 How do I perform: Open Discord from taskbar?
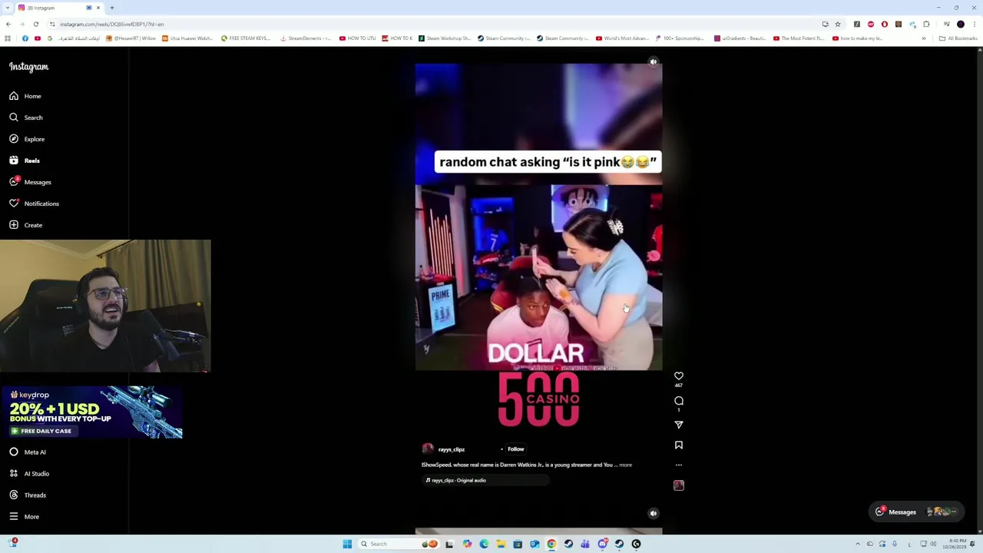(602, 544)
